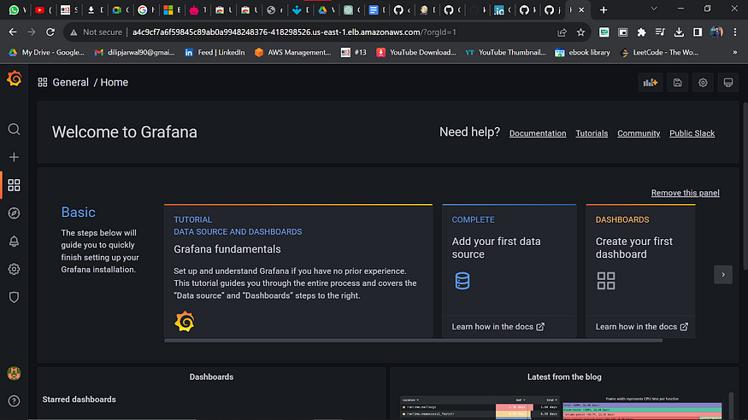
Task: Open the Documentation link
Action: pyautogui.click(x=538, y=133)
